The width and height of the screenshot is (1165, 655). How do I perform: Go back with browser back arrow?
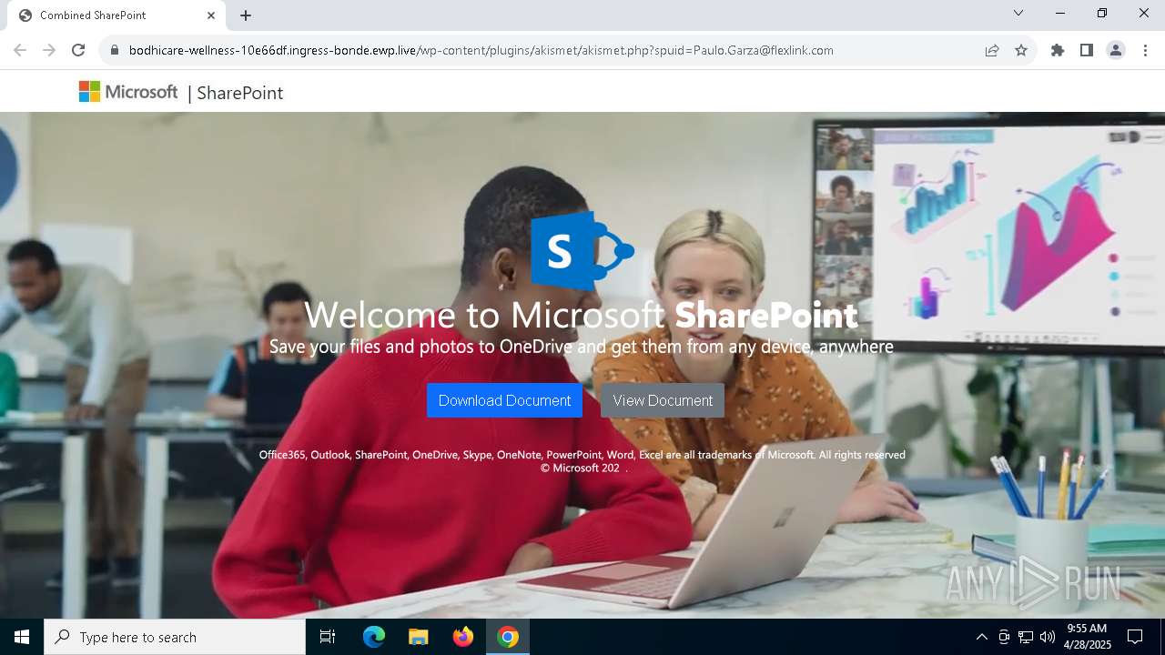[20, 50]
